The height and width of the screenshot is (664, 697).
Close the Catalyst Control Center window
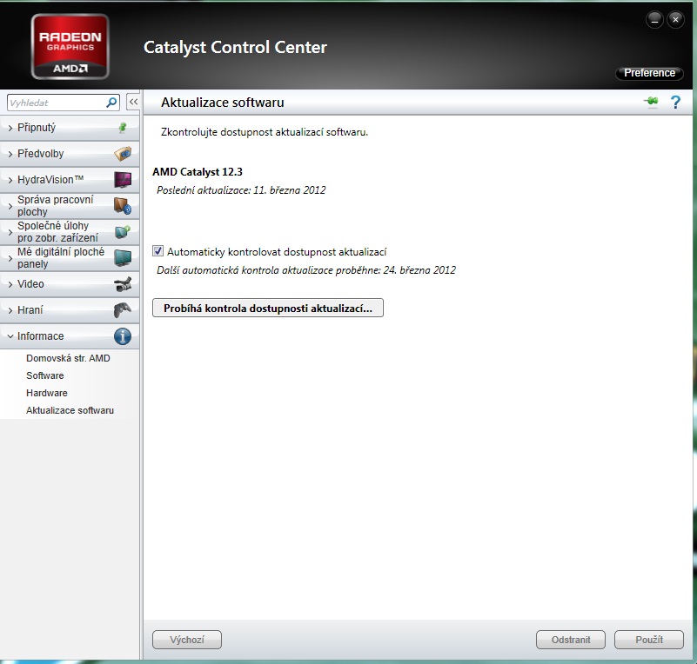pyautogui.click(x=675, y=19)
